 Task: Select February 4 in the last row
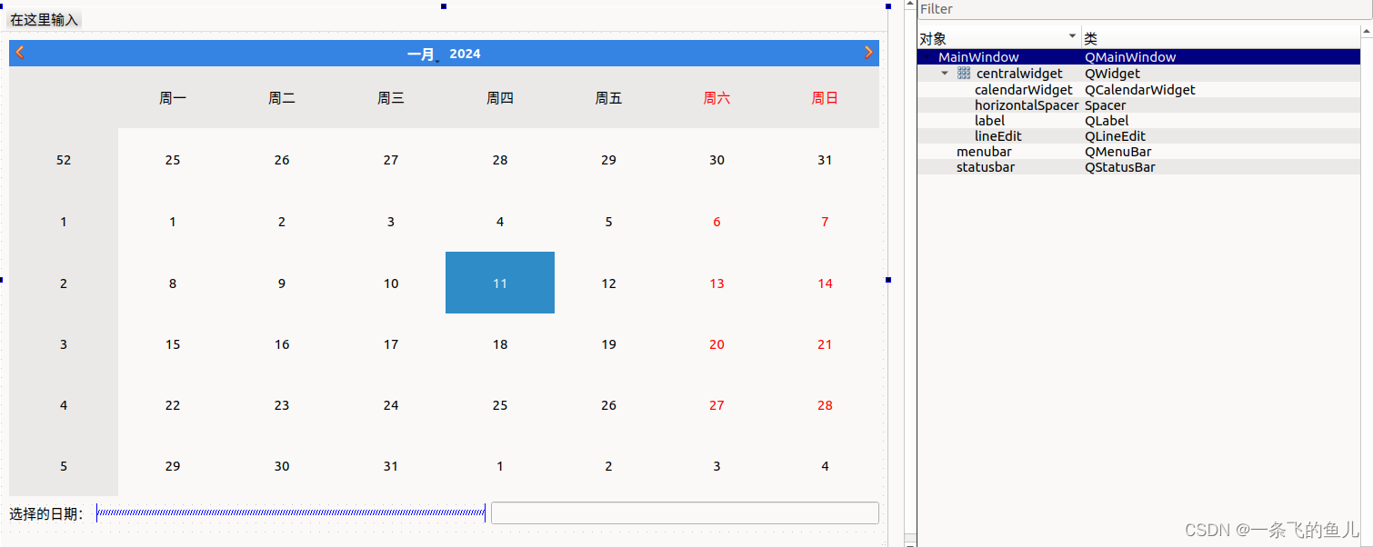pyautogui.click(x=825, y=466)
